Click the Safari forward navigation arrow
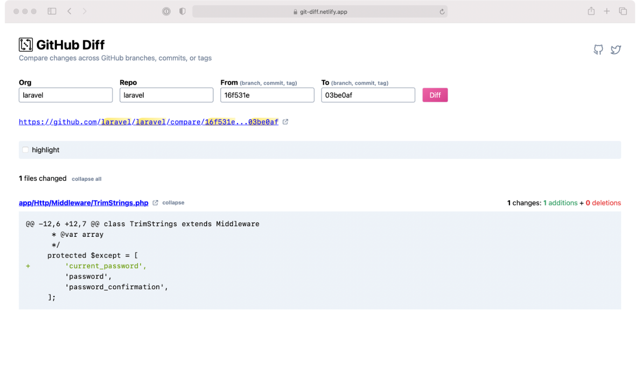 pos(84,11)
